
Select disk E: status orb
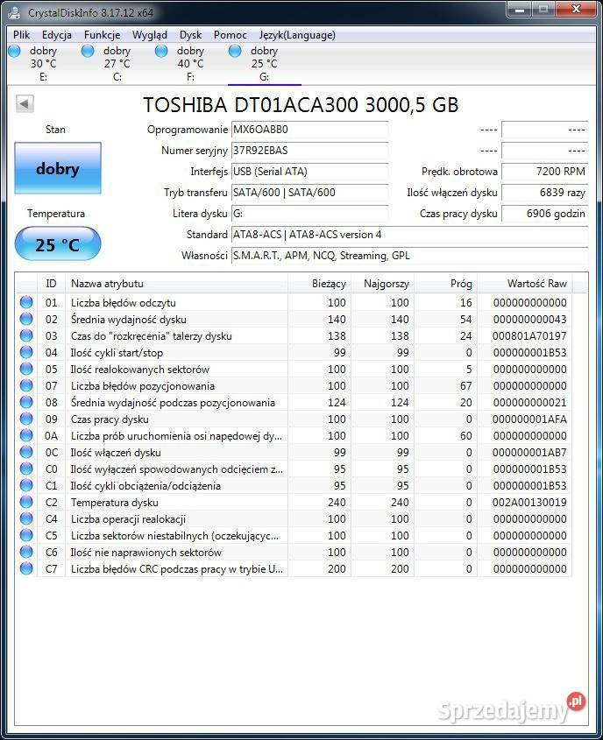(x=14, y=52)
